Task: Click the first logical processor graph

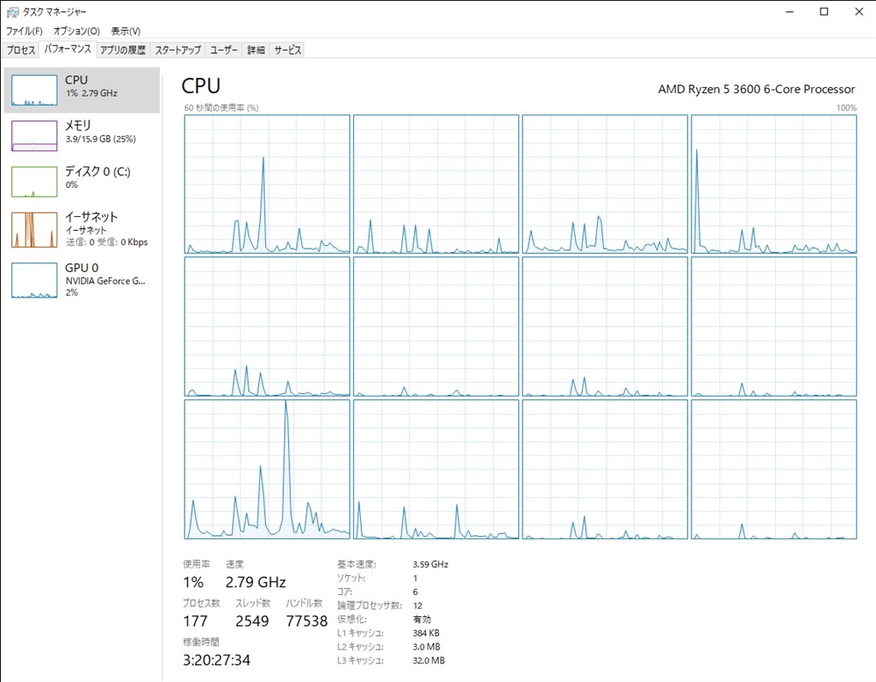Action: [267, 184]
